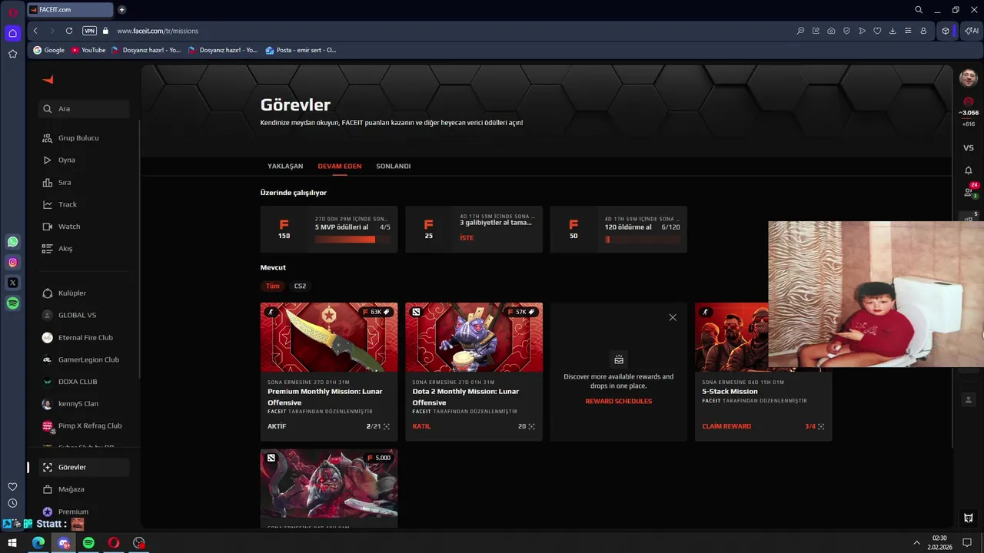Click REWARD SCHEDULES link
This screenshot has height=553, width=984.
point(619,402)
